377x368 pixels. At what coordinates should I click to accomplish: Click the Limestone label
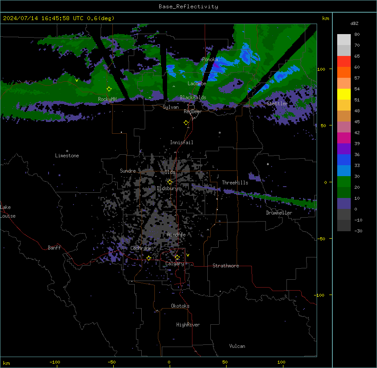point(67,156)
